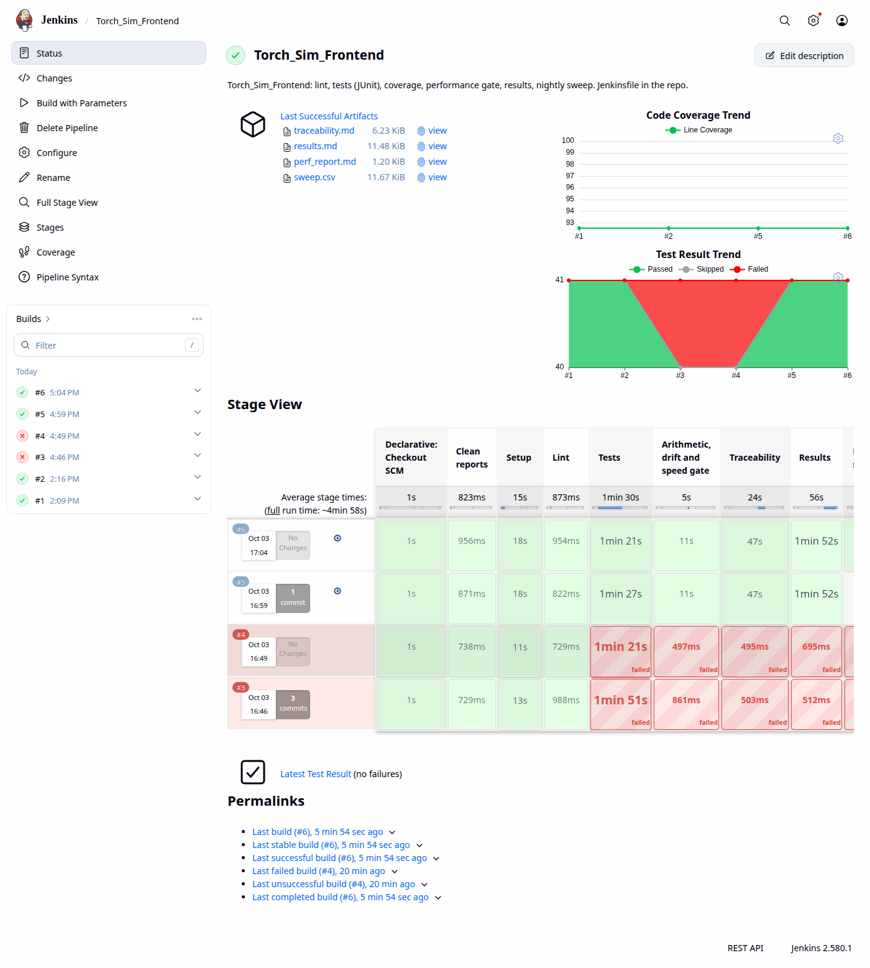Click the Tests average time progress bar
This screenshot has width=870, height=968.
(x=620, y=508)
